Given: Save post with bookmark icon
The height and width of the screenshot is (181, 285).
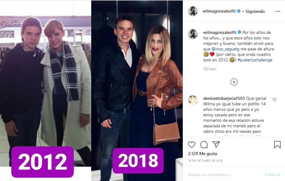Looking at the screenshot, I should [277, 144].
